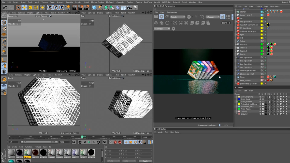Click the layer color swatch of RS Spot Light
The width and height of the screenshot is (290, 163).
(x=262, y=28)
